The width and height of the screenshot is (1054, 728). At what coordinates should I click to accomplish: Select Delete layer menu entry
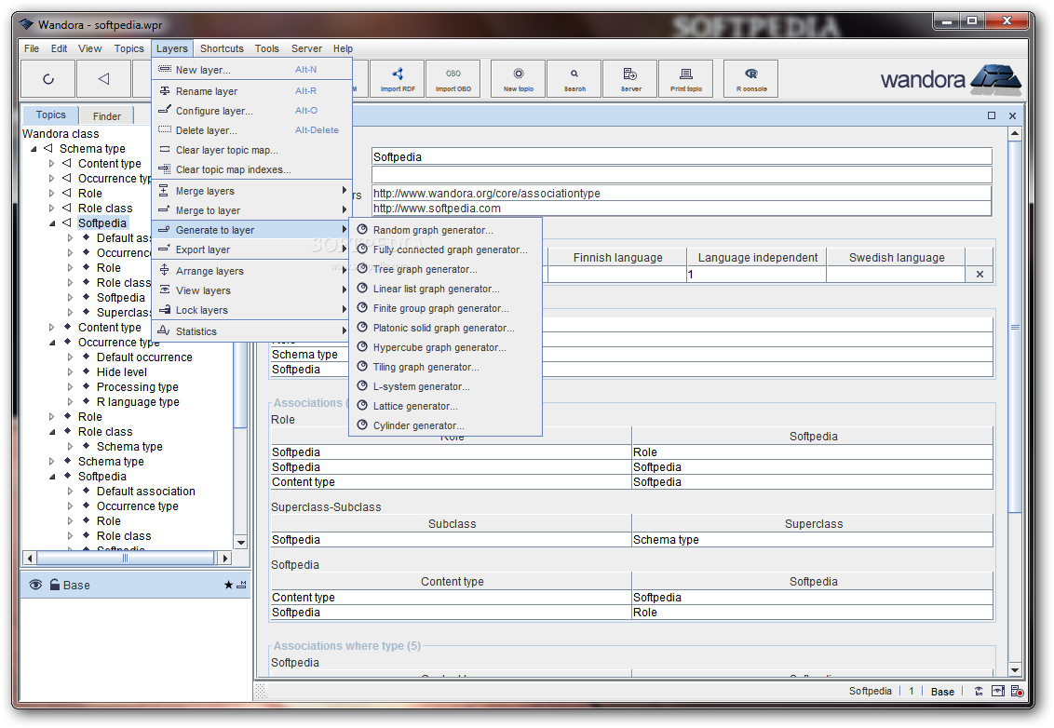pos(252,130)
